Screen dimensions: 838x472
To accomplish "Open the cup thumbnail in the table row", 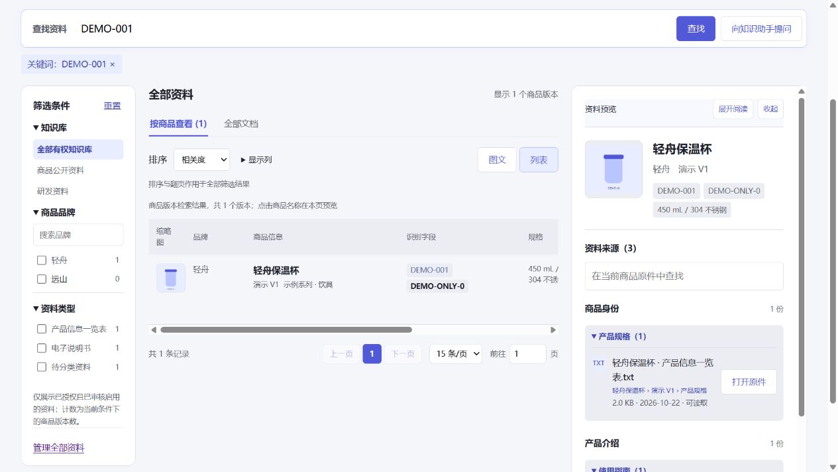I will [171, 278].
